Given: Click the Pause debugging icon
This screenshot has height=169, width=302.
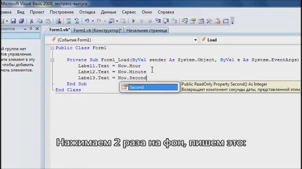Looking at the screenshot, I should (x=142, y=21).
